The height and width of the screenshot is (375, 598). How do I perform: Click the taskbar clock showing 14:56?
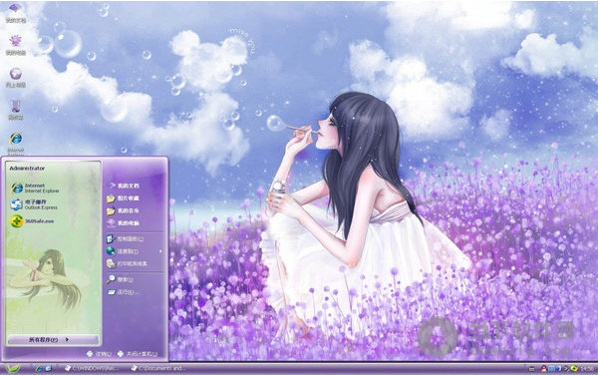coord(587,369)
